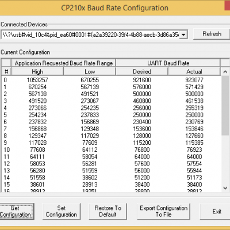Select Low value 491521
Viewport: 230px width, 230px height.
click(90, 94)
